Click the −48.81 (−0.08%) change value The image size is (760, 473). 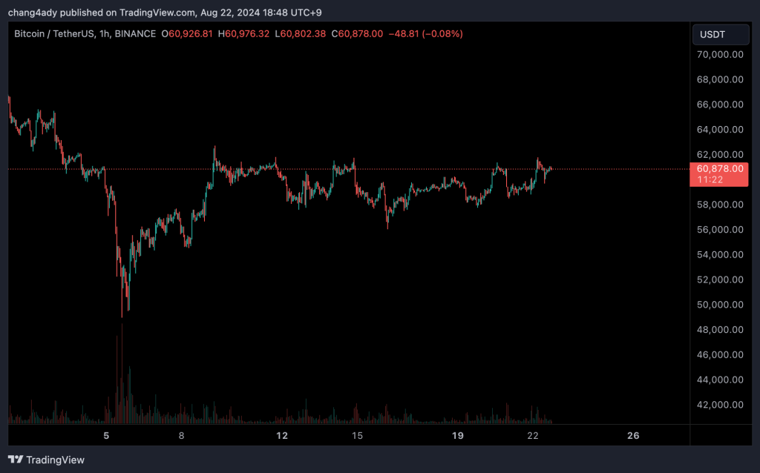click(x=426, y=34)
